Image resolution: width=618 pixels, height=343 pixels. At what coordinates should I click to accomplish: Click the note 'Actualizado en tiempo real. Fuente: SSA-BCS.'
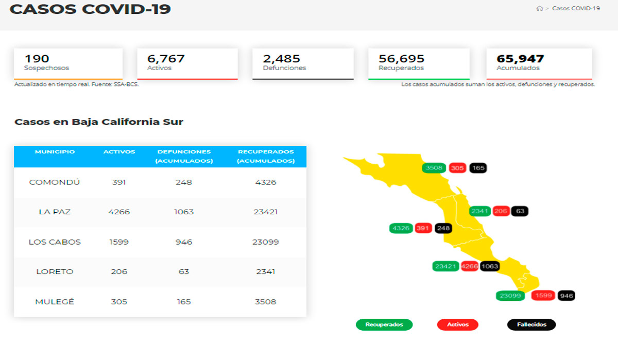click(x=77, y=84)
